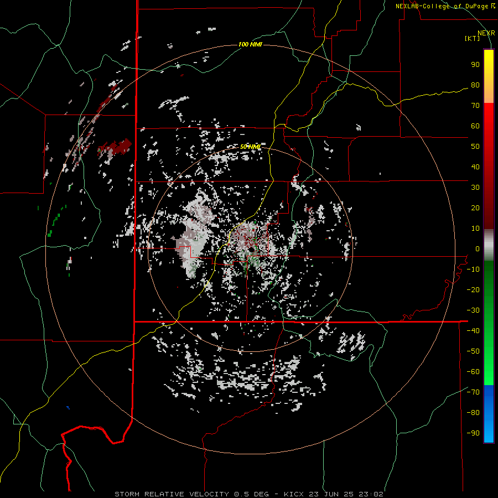Click the 70 value on the velocity scale
Image resolution: width=498 pixels, height=498 pixels.
tap(475, 106)
